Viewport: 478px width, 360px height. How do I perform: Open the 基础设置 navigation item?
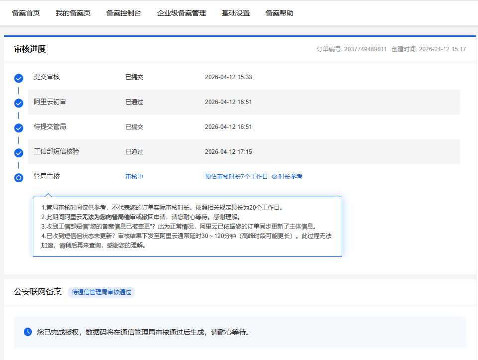point(236,13)
